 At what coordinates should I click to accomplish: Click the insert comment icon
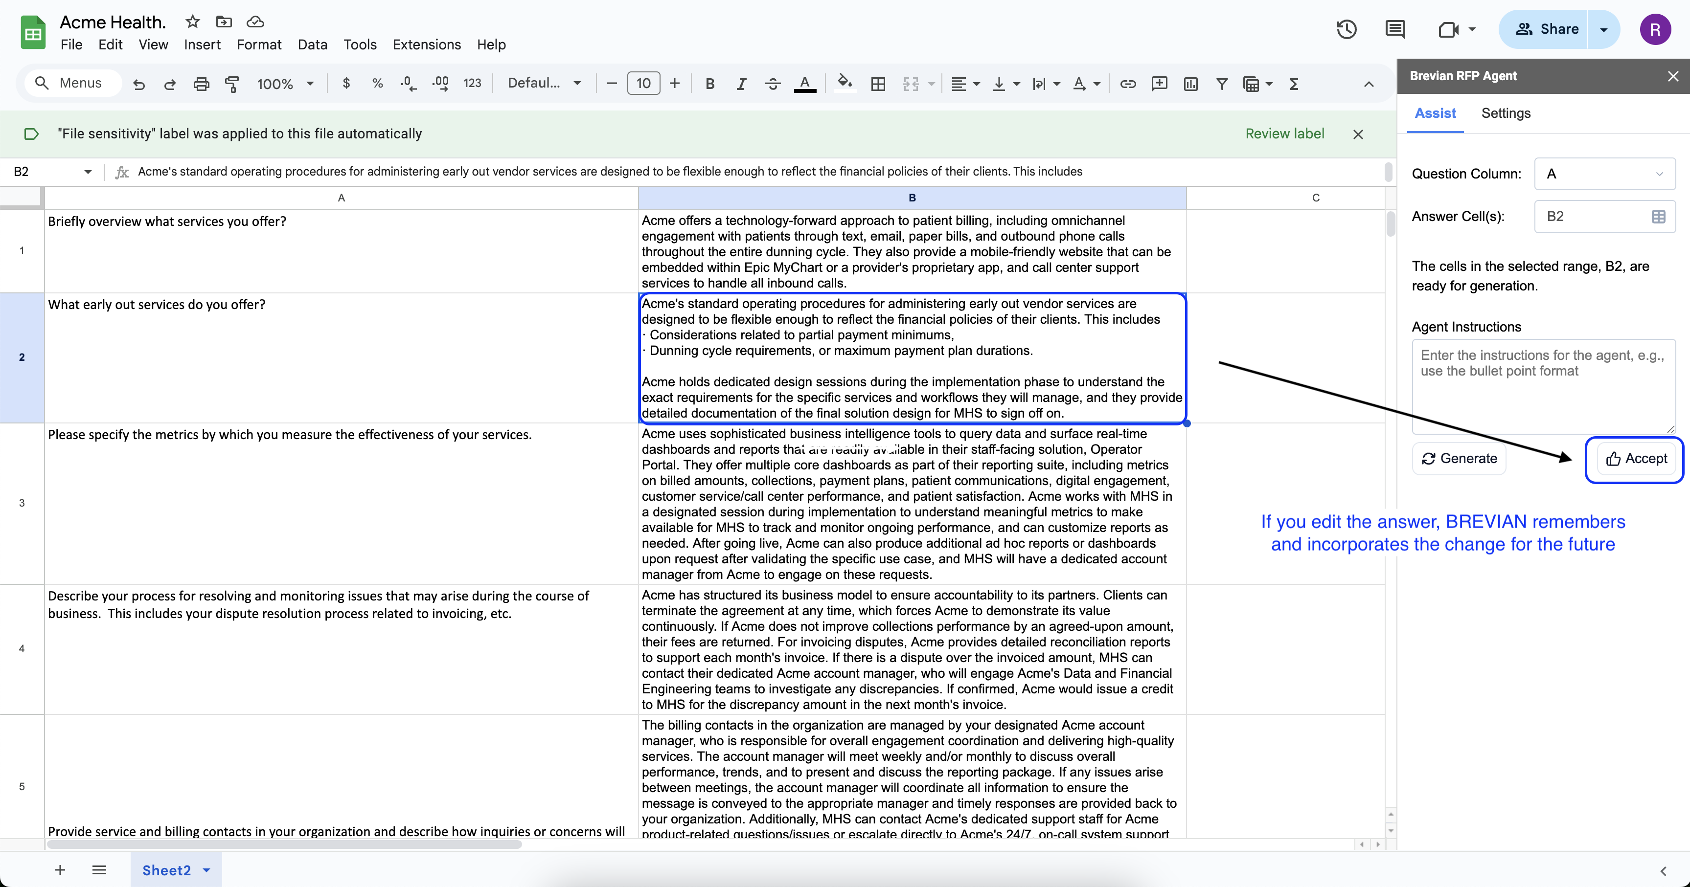[1159, 83]
